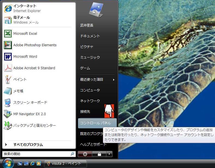Expand すべてのプログラム list

(x=28, y=145)
